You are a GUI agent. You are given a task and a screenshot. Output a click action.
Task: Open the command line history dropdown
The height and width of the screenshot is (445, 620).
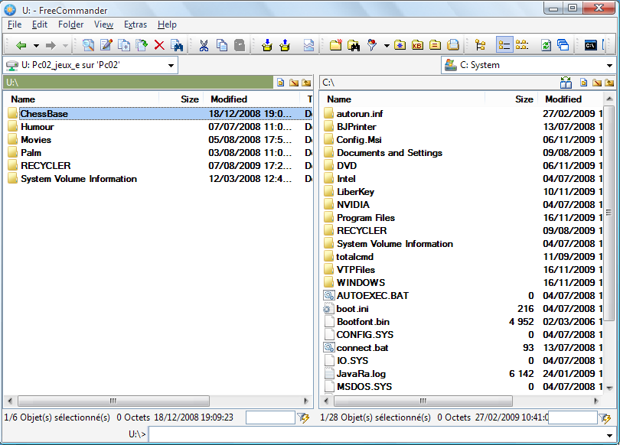(x=610, y=436)
